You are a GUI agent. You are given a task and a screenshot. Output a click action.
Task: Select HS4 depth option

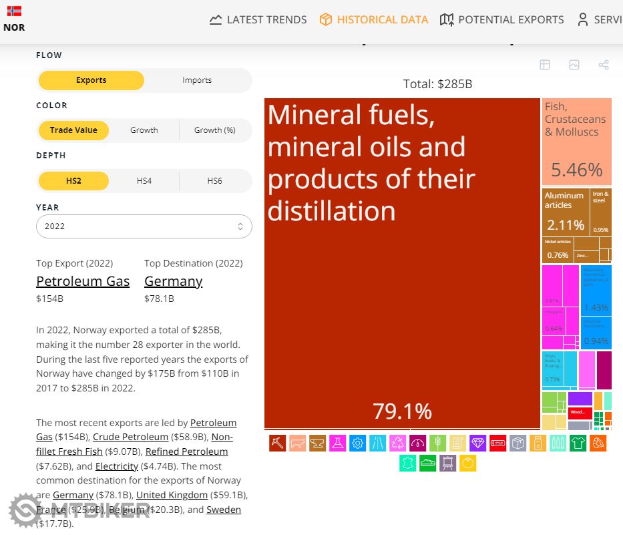(x=144, y=181)
